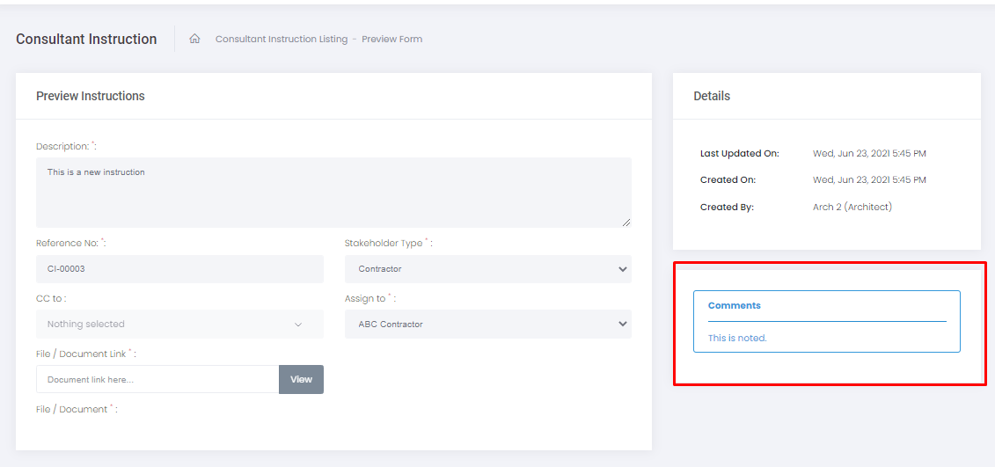Open the Stakeholder Type dropdown
This screenshot has height=467, width=995.
click(x=487, y=269)
